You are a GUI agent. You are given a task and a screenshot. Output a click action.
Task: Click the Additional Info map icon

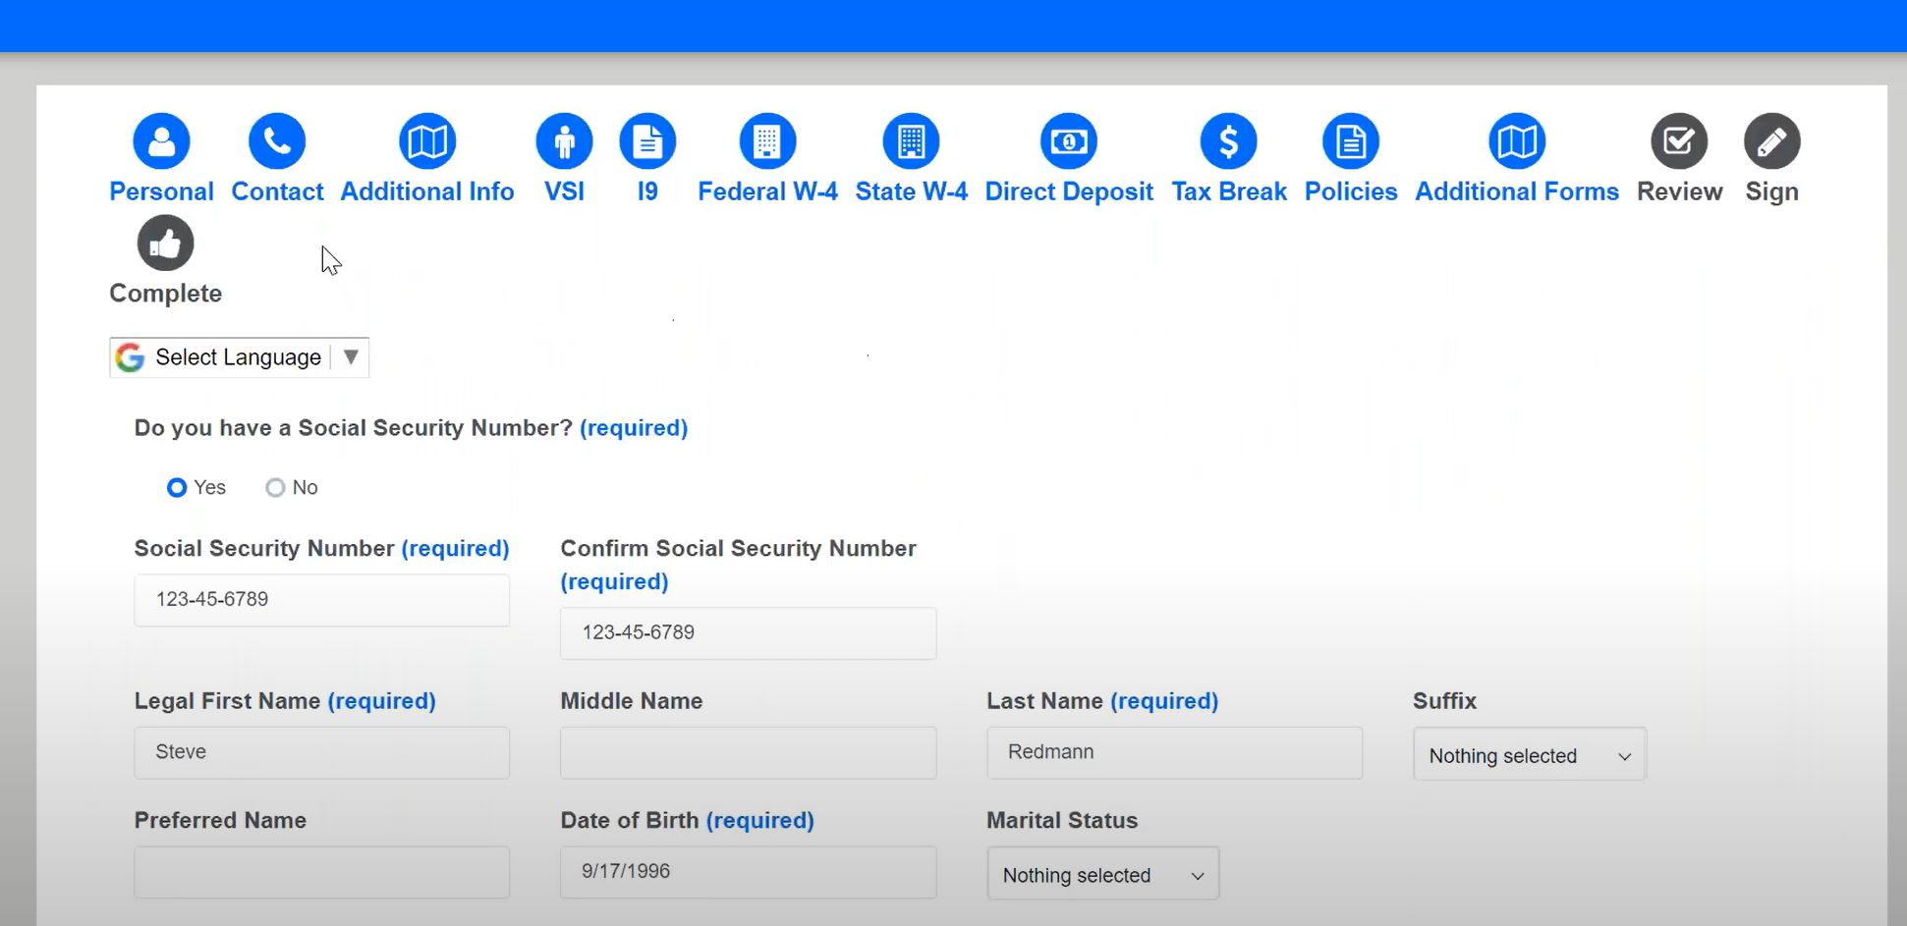coord(427,141)
